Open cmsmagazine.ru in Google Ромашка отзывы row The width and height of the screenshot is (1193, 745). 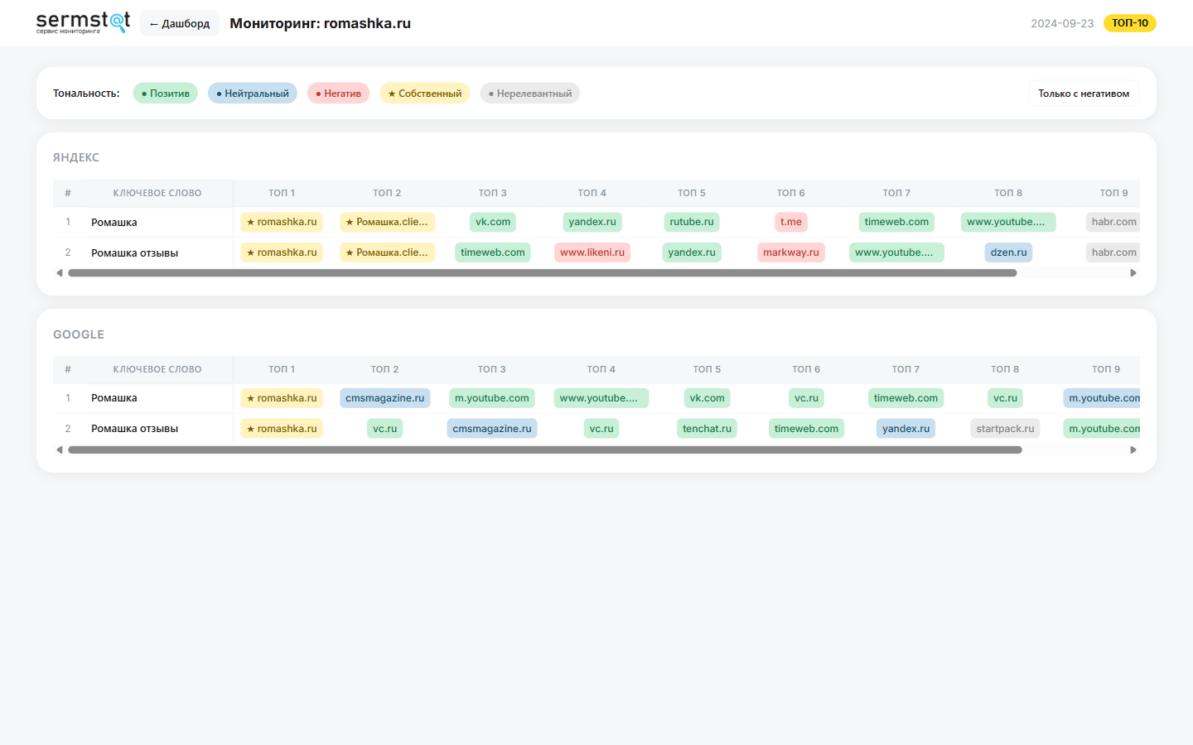pyautogui.click(x=491, y=429)
